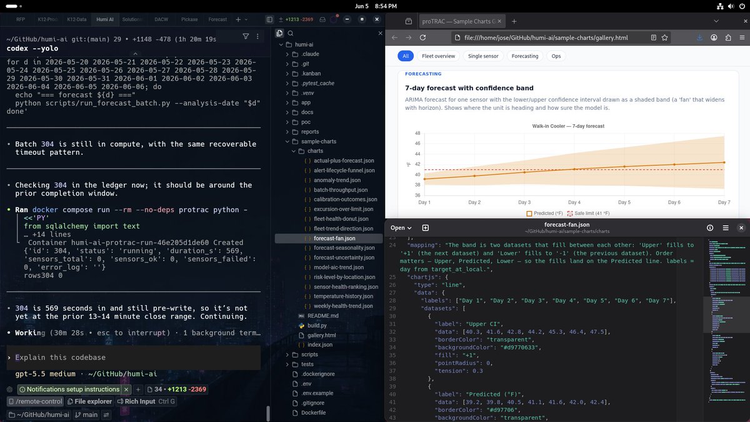Viewport: 750px width, 422px height.
Task: Switch to the RFP terminal tab
Action: pos(21,19)
